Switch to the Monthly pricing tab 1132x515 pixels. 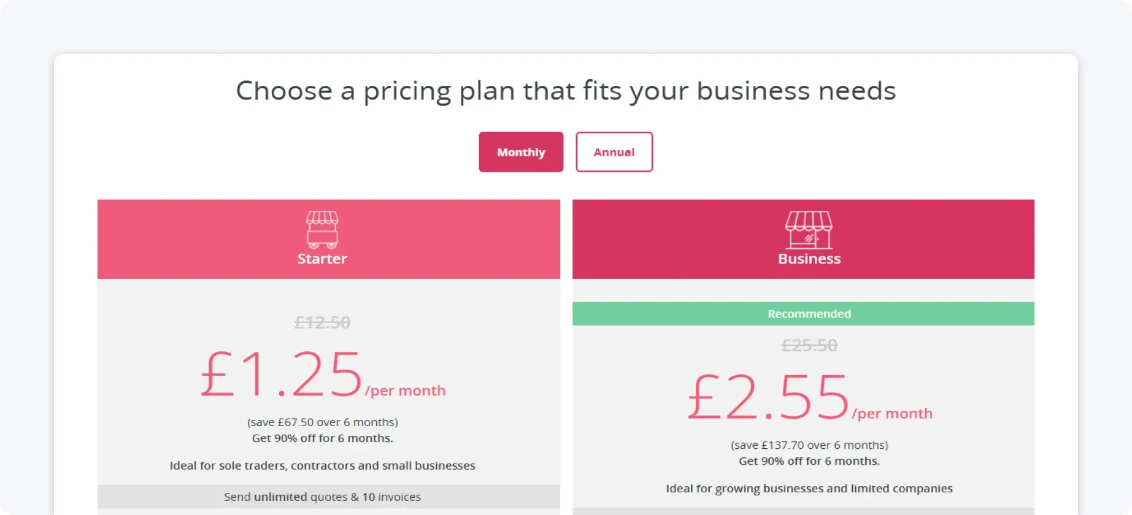[520, 152]
